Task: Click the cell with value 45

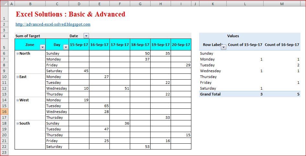Action: (79, 71)
